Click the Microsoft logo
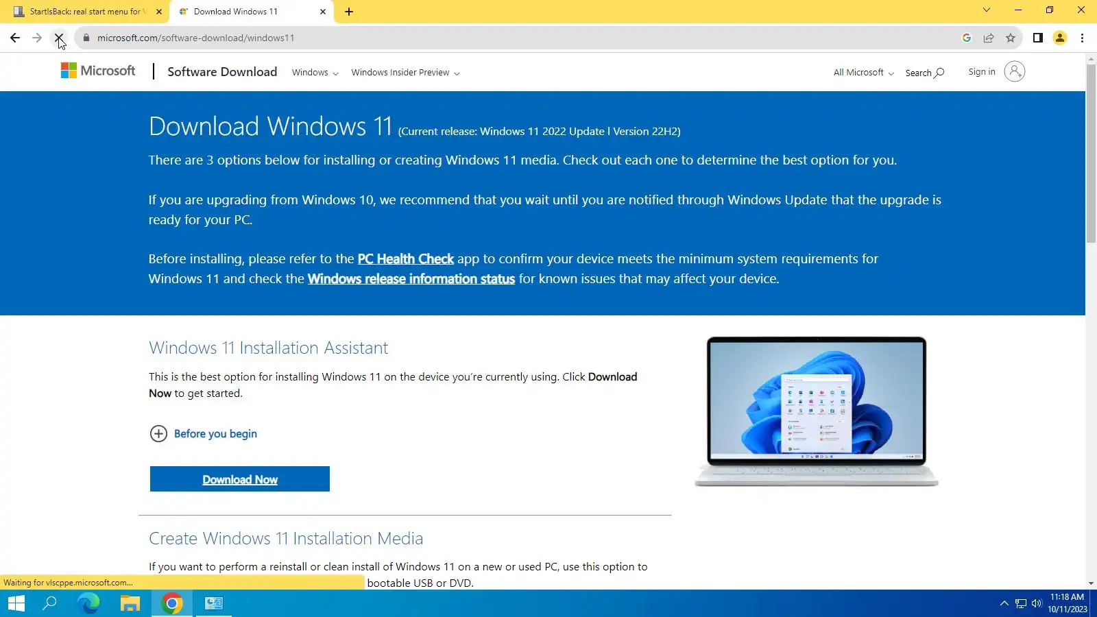The image size is (1097, 617). point(98,71)
